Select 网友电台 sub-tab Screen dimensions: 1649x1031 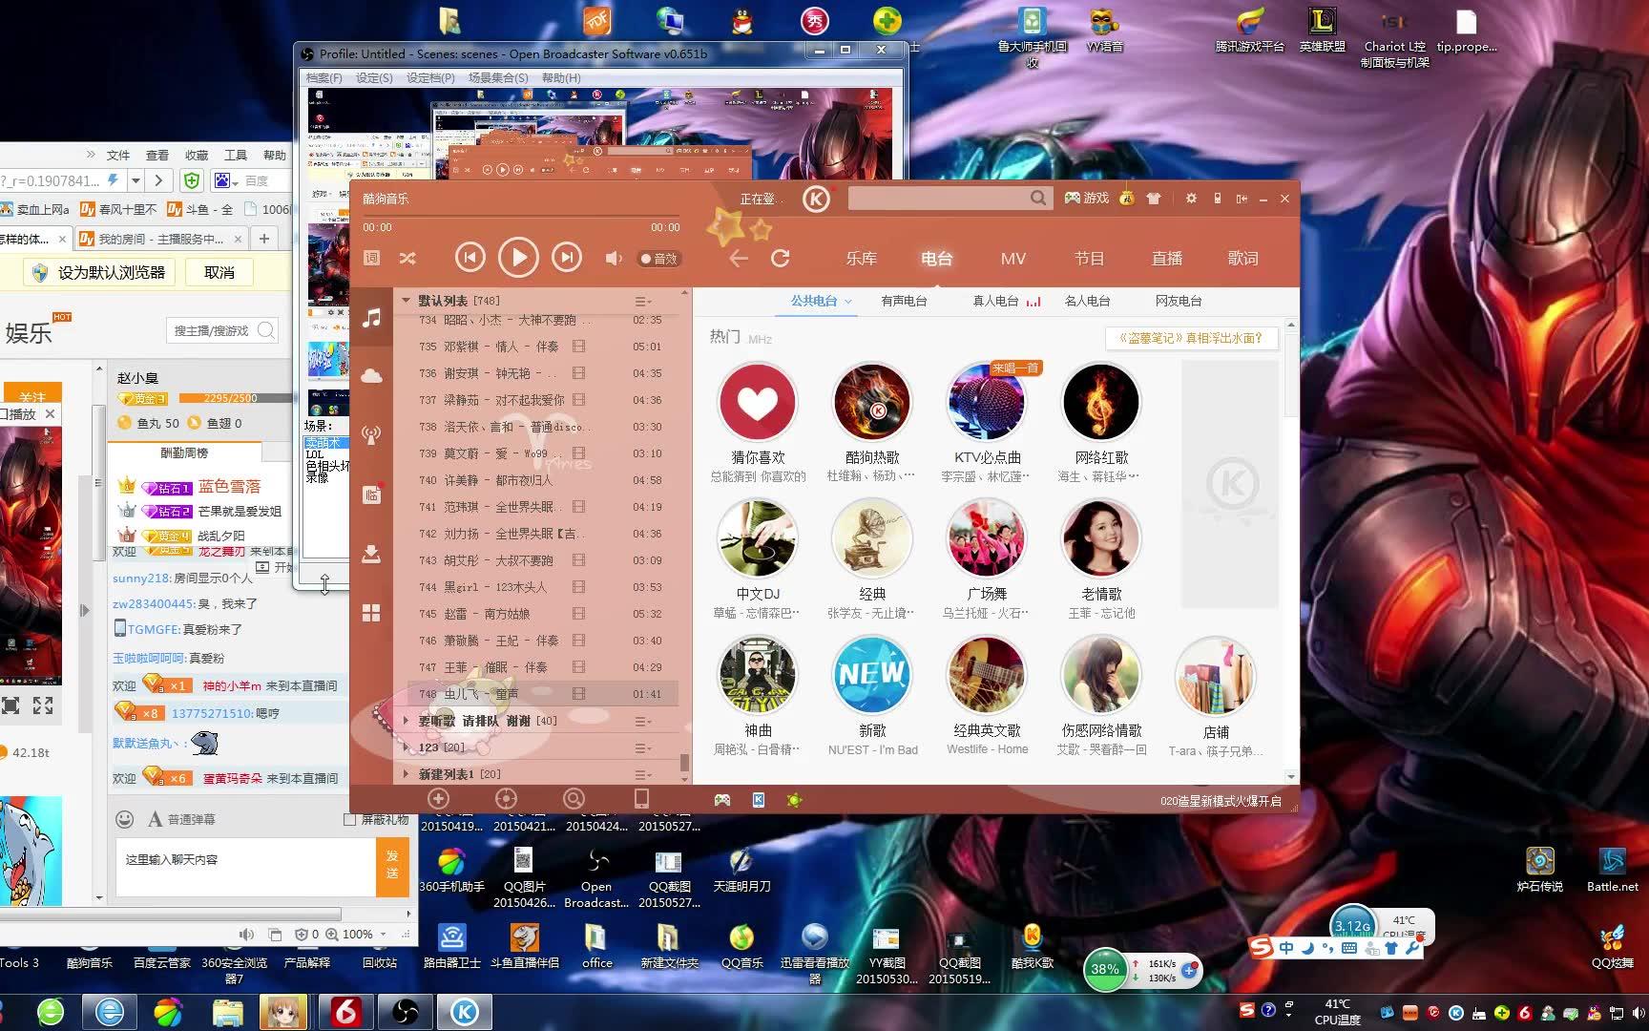pos(1179,301)
